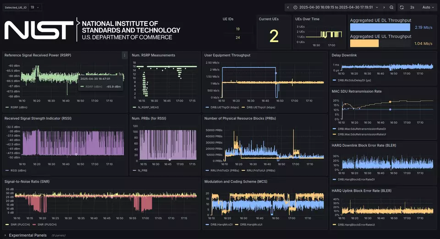Shift time range forward with right arrow
This screenshot has width=440, height=239.
point(384,7)
